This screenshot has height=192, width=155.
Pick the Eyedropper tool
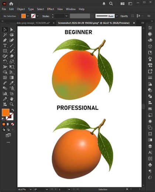click(x=12, y=83)
